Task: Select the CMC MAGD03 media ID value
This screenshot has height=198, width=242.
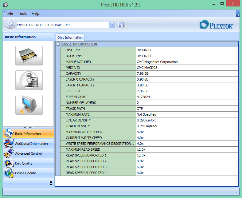Action: click(147, 68)
